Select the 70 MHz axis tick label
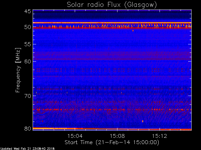Viewport: 201px width, 150px height. pyautogui.click(x=28, y=96)
